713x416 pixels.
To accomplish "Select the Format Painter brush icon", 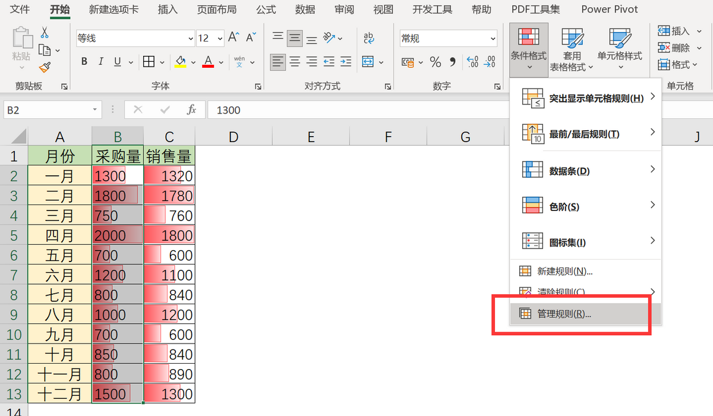I will pos(45,67).
